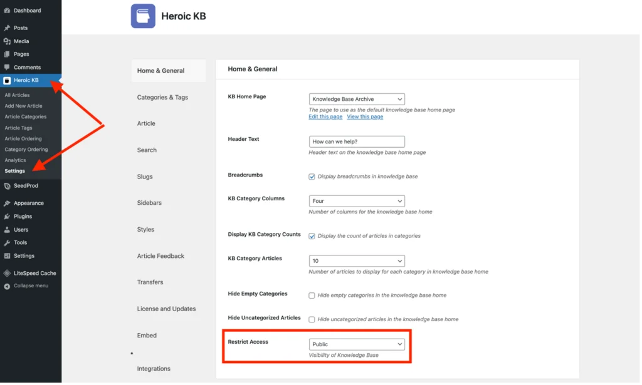Viewport: 642px width, 385px height.
Task: Open the Pages menu label
Action: pyautogui.click(x=21, y=54)
